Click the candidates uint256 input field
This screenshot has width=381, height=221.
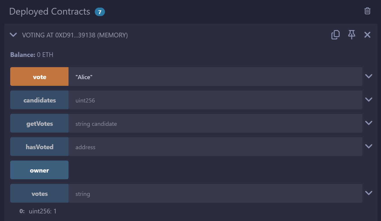pyautogui.click(x=215, y=100)
